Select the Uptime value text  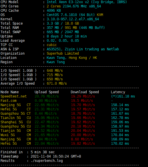click(x=67, y=36)
